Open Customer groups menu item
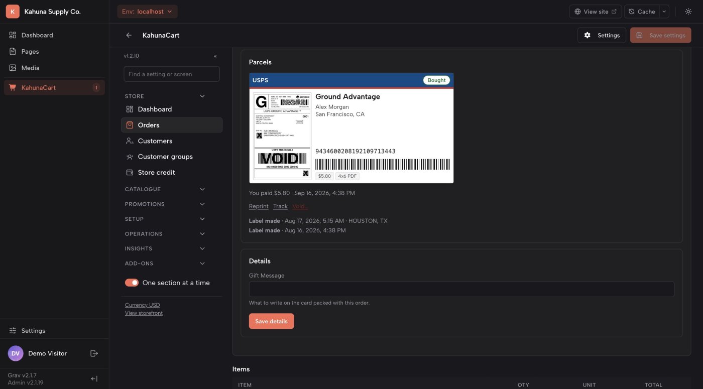 pyautogui.click(x=172, y=157)
